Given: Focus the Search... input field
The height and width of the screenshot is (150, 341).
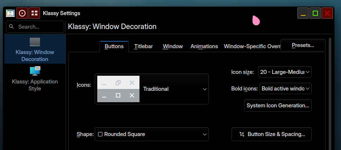Looking at the screenshot, I should tap(39, 26).
